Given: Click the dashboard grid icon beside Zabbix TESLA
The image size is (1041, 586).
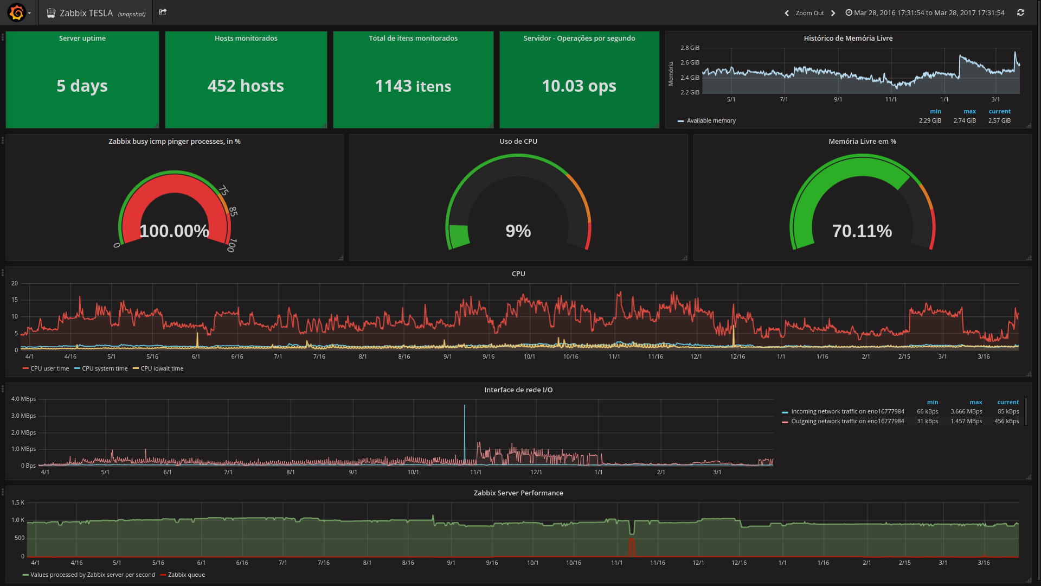Looking at the screenshot, I should coord(51,13).
